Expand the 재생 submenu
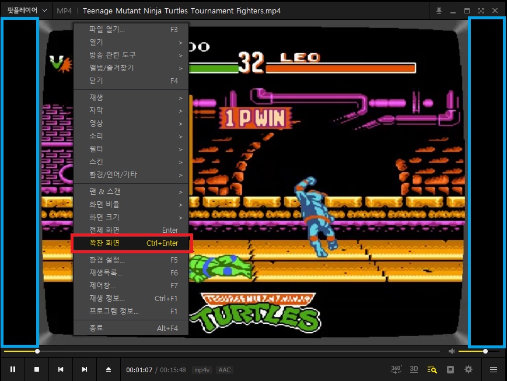The image size is (507, 381). (x=131, y=97)
